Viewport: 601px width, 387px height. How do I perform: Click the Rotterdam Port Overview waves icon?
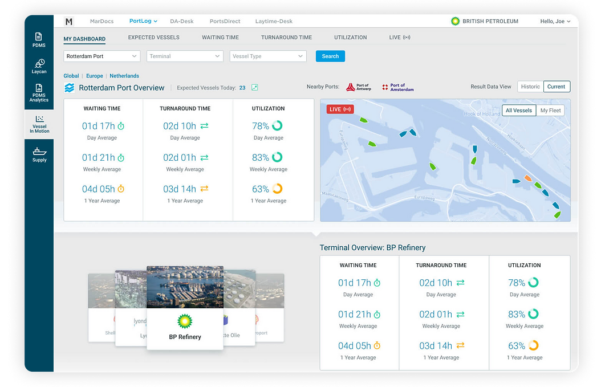[70, 88]
